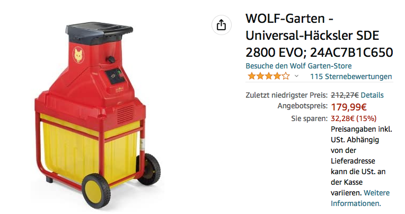Click the red Angebotspreis 179,99€
This screenshot has width=405, height=214.
point(349,107)
